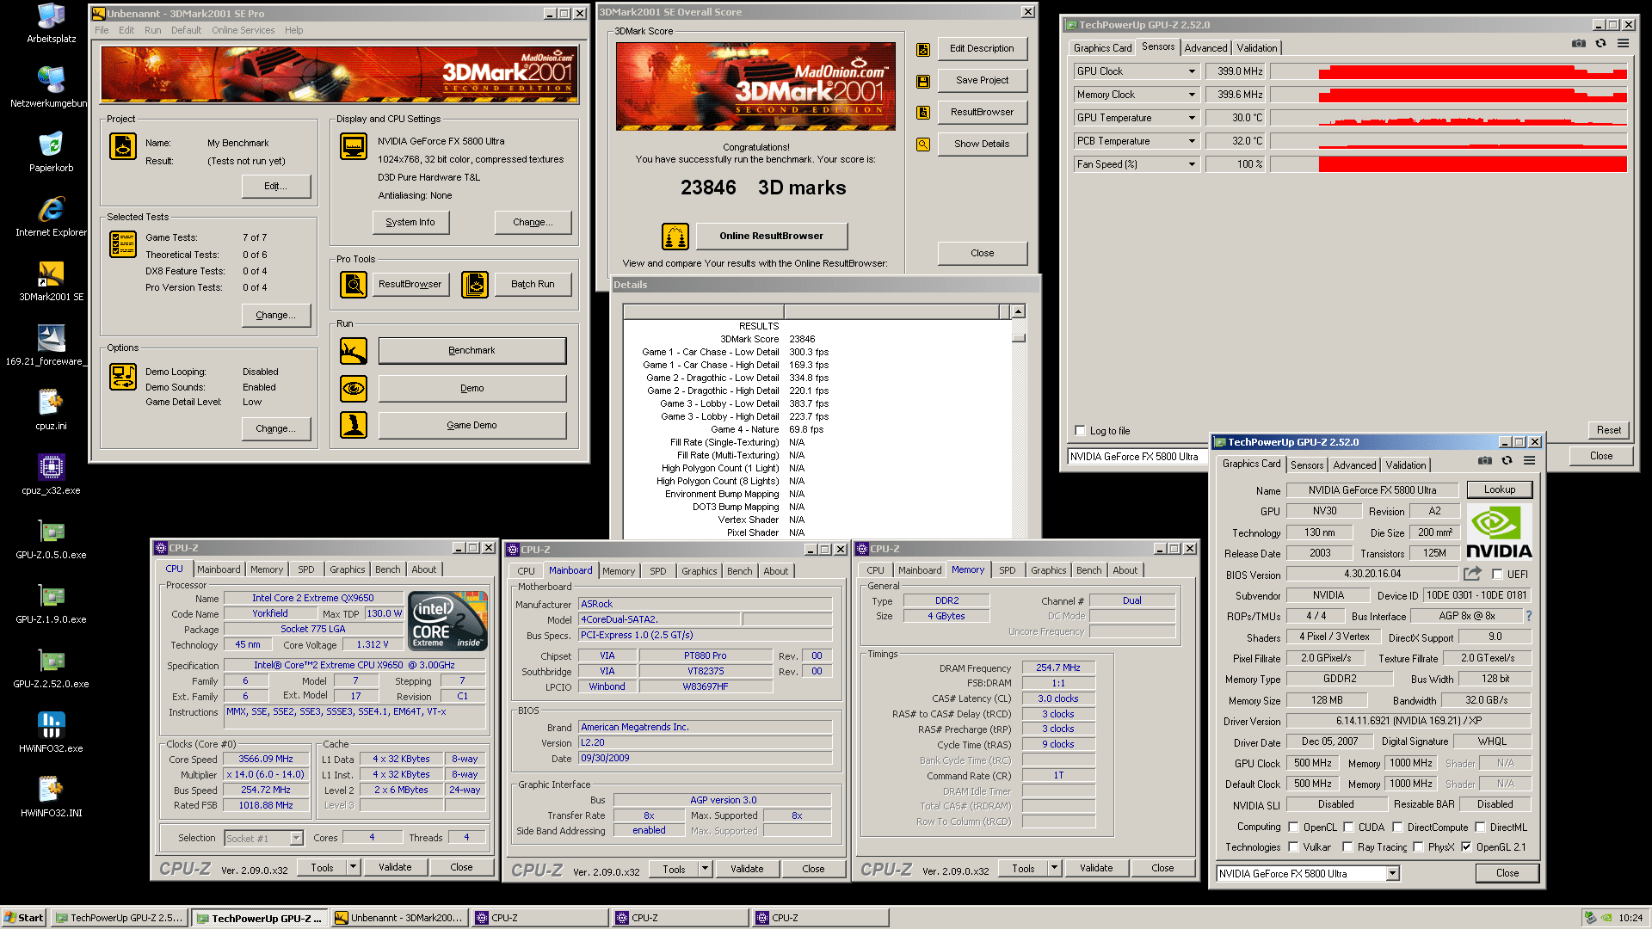Viewport: 1652px width, 929px height.
Task: Switch to SPD tab in CPU-Z Memory window
Action: tap(1007, 570)
